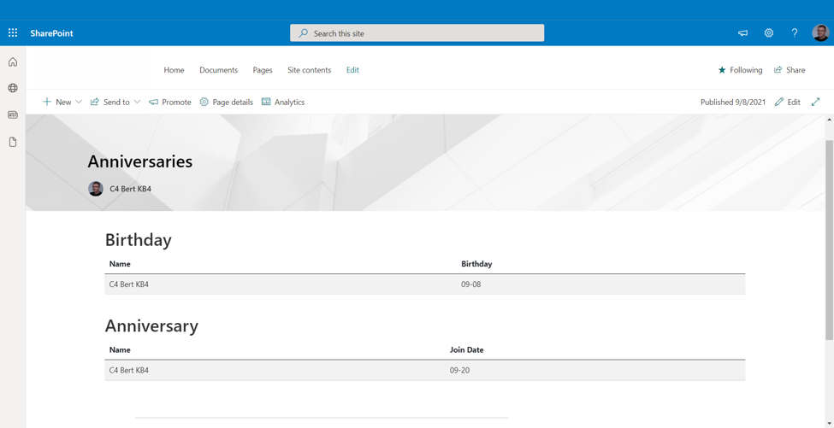Click the Share button
The height and width of the screenshot is (428, 834).
click(x=790, y=70)
